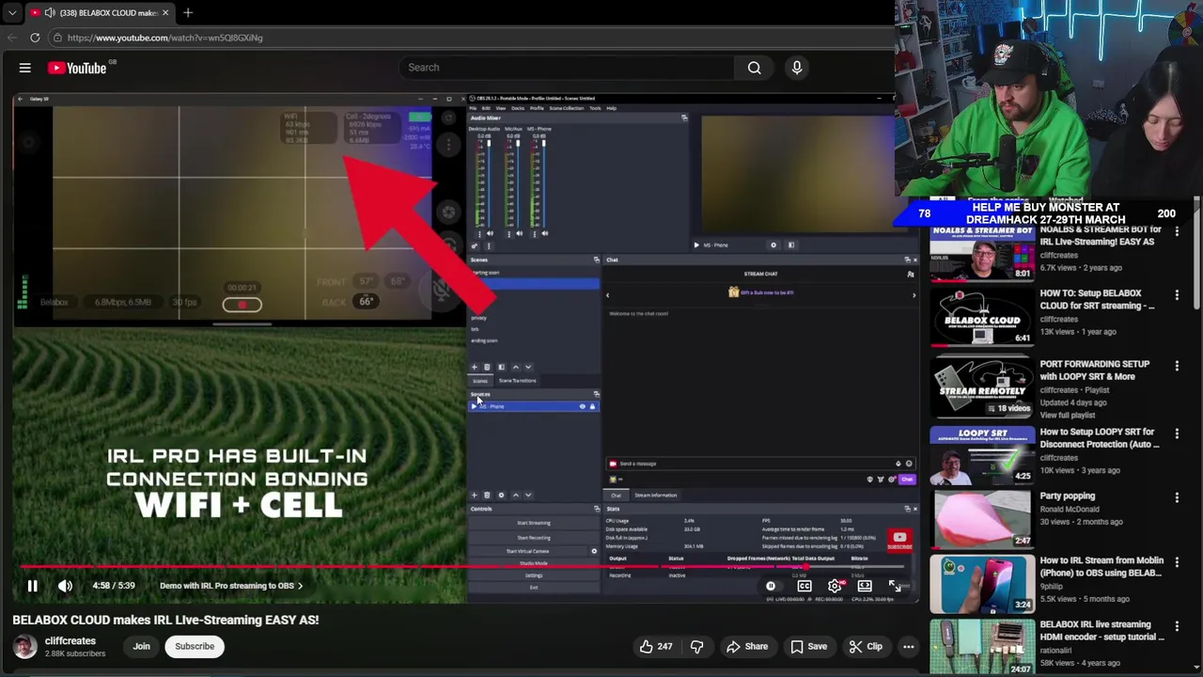Click the '4:58 / 5:39' time display
The image size is (1203, 677).
pyautogui.click(x=114, y=586)
